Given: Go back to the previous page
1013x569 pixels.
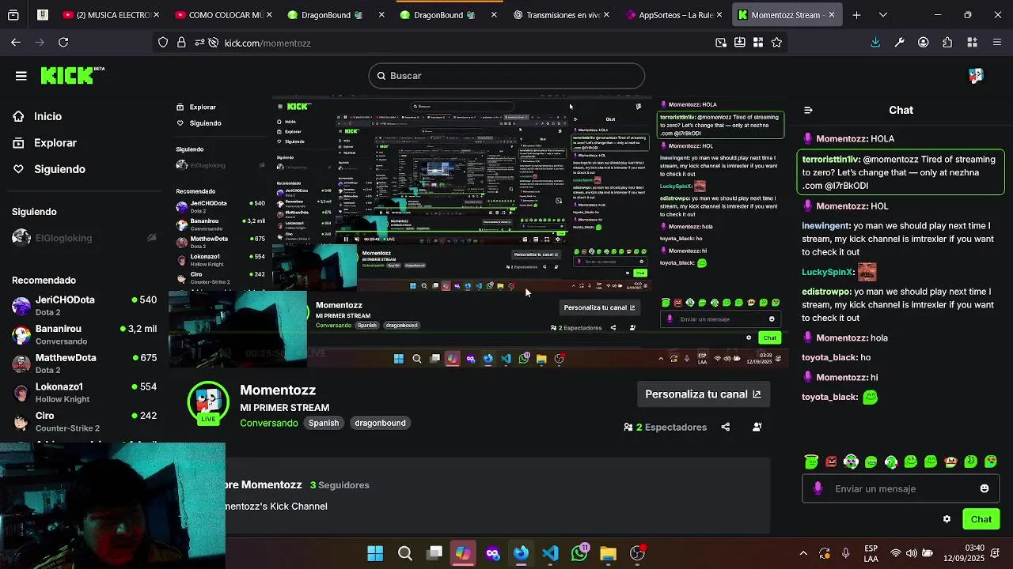Looking at the screenshot, I should 16,43.
